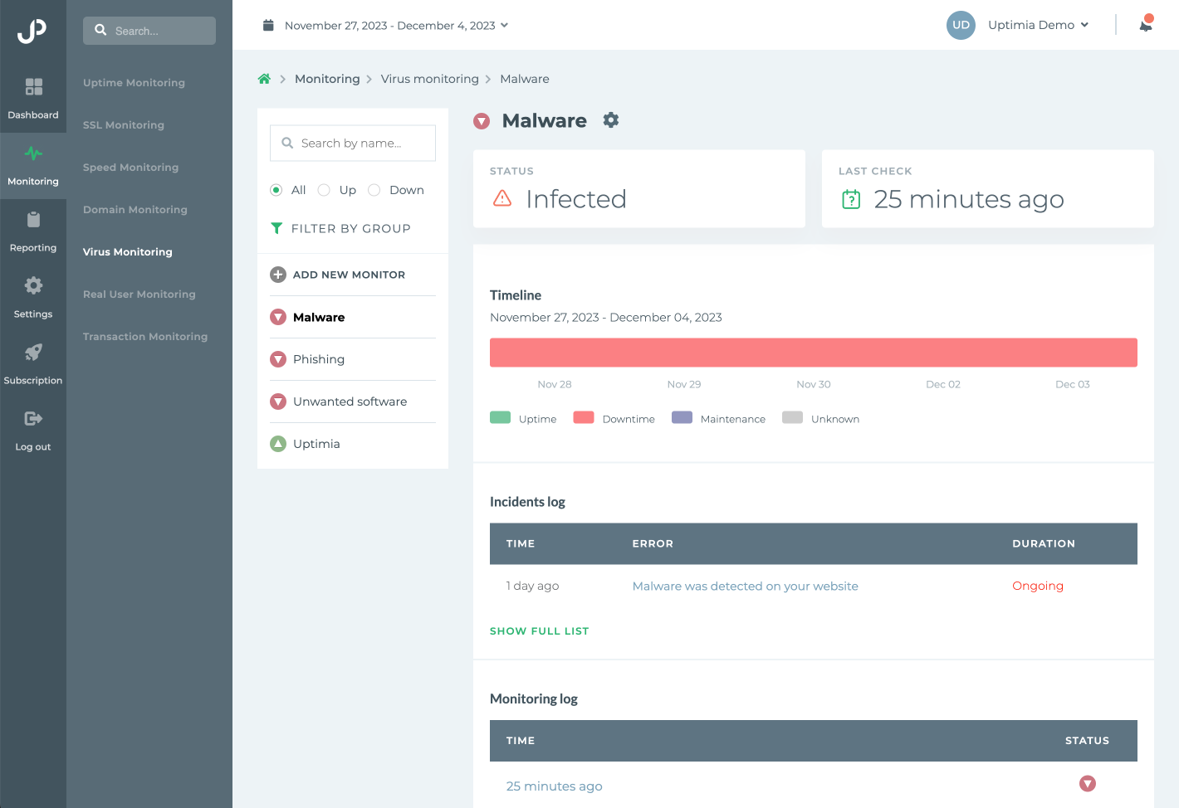Select the Up radio filter
The height and width of the screenshot is (808, 1179).
tap(324, 190)
